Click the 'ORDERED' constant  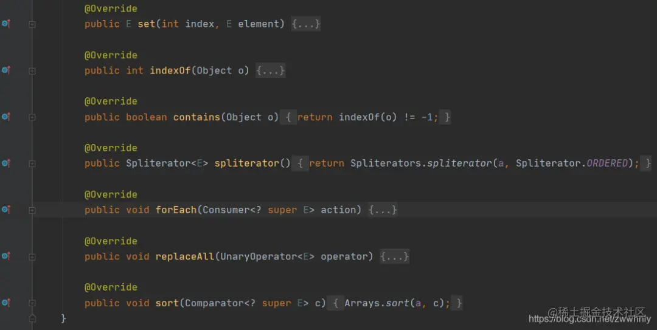click(x=607, y=163)
